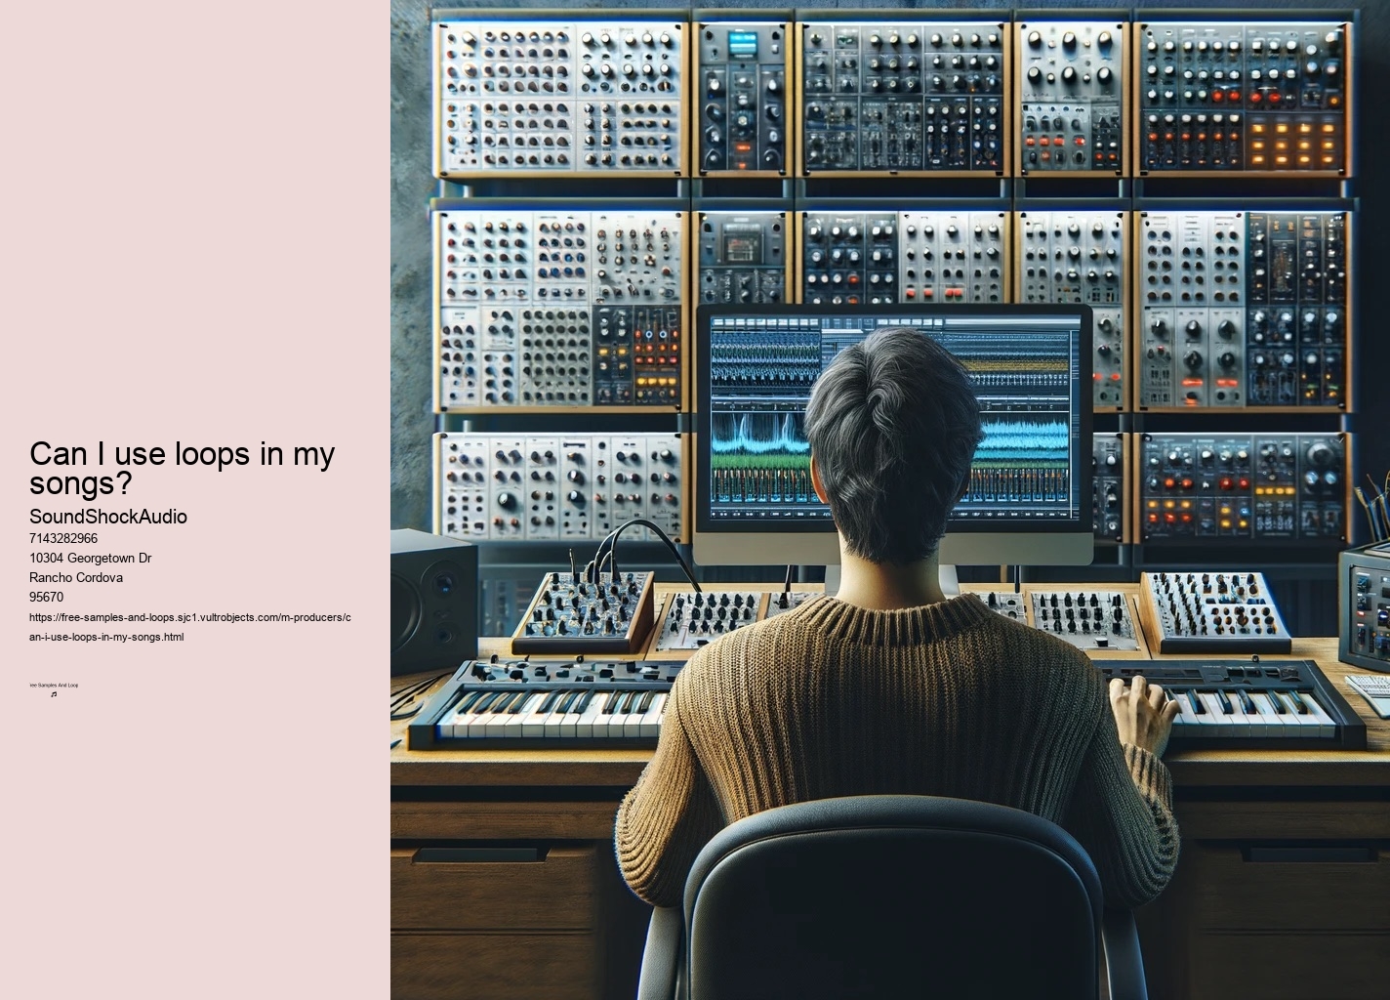Click the zip code 95670
The height and width of the screenshot is (1000, 1390).
coord(46,597)
